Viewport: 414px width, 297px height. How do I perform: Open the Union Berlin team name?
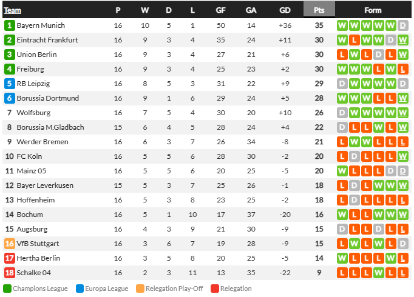[x=36, y=55]
